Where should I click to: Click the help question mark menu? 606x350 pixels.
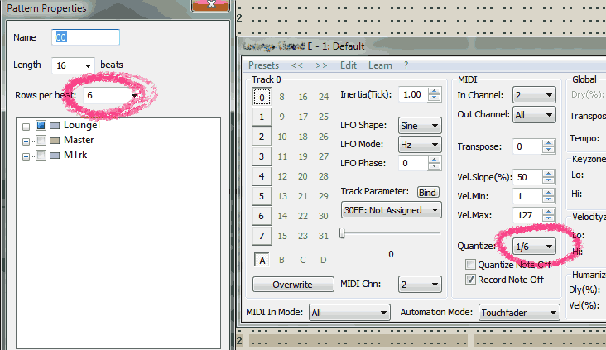pos(406,65)
